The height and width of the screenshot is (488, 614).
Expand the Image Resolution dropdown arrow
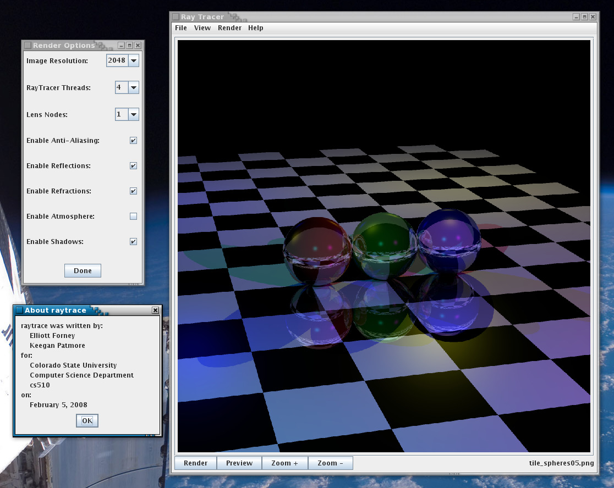(x=134, y=60)
